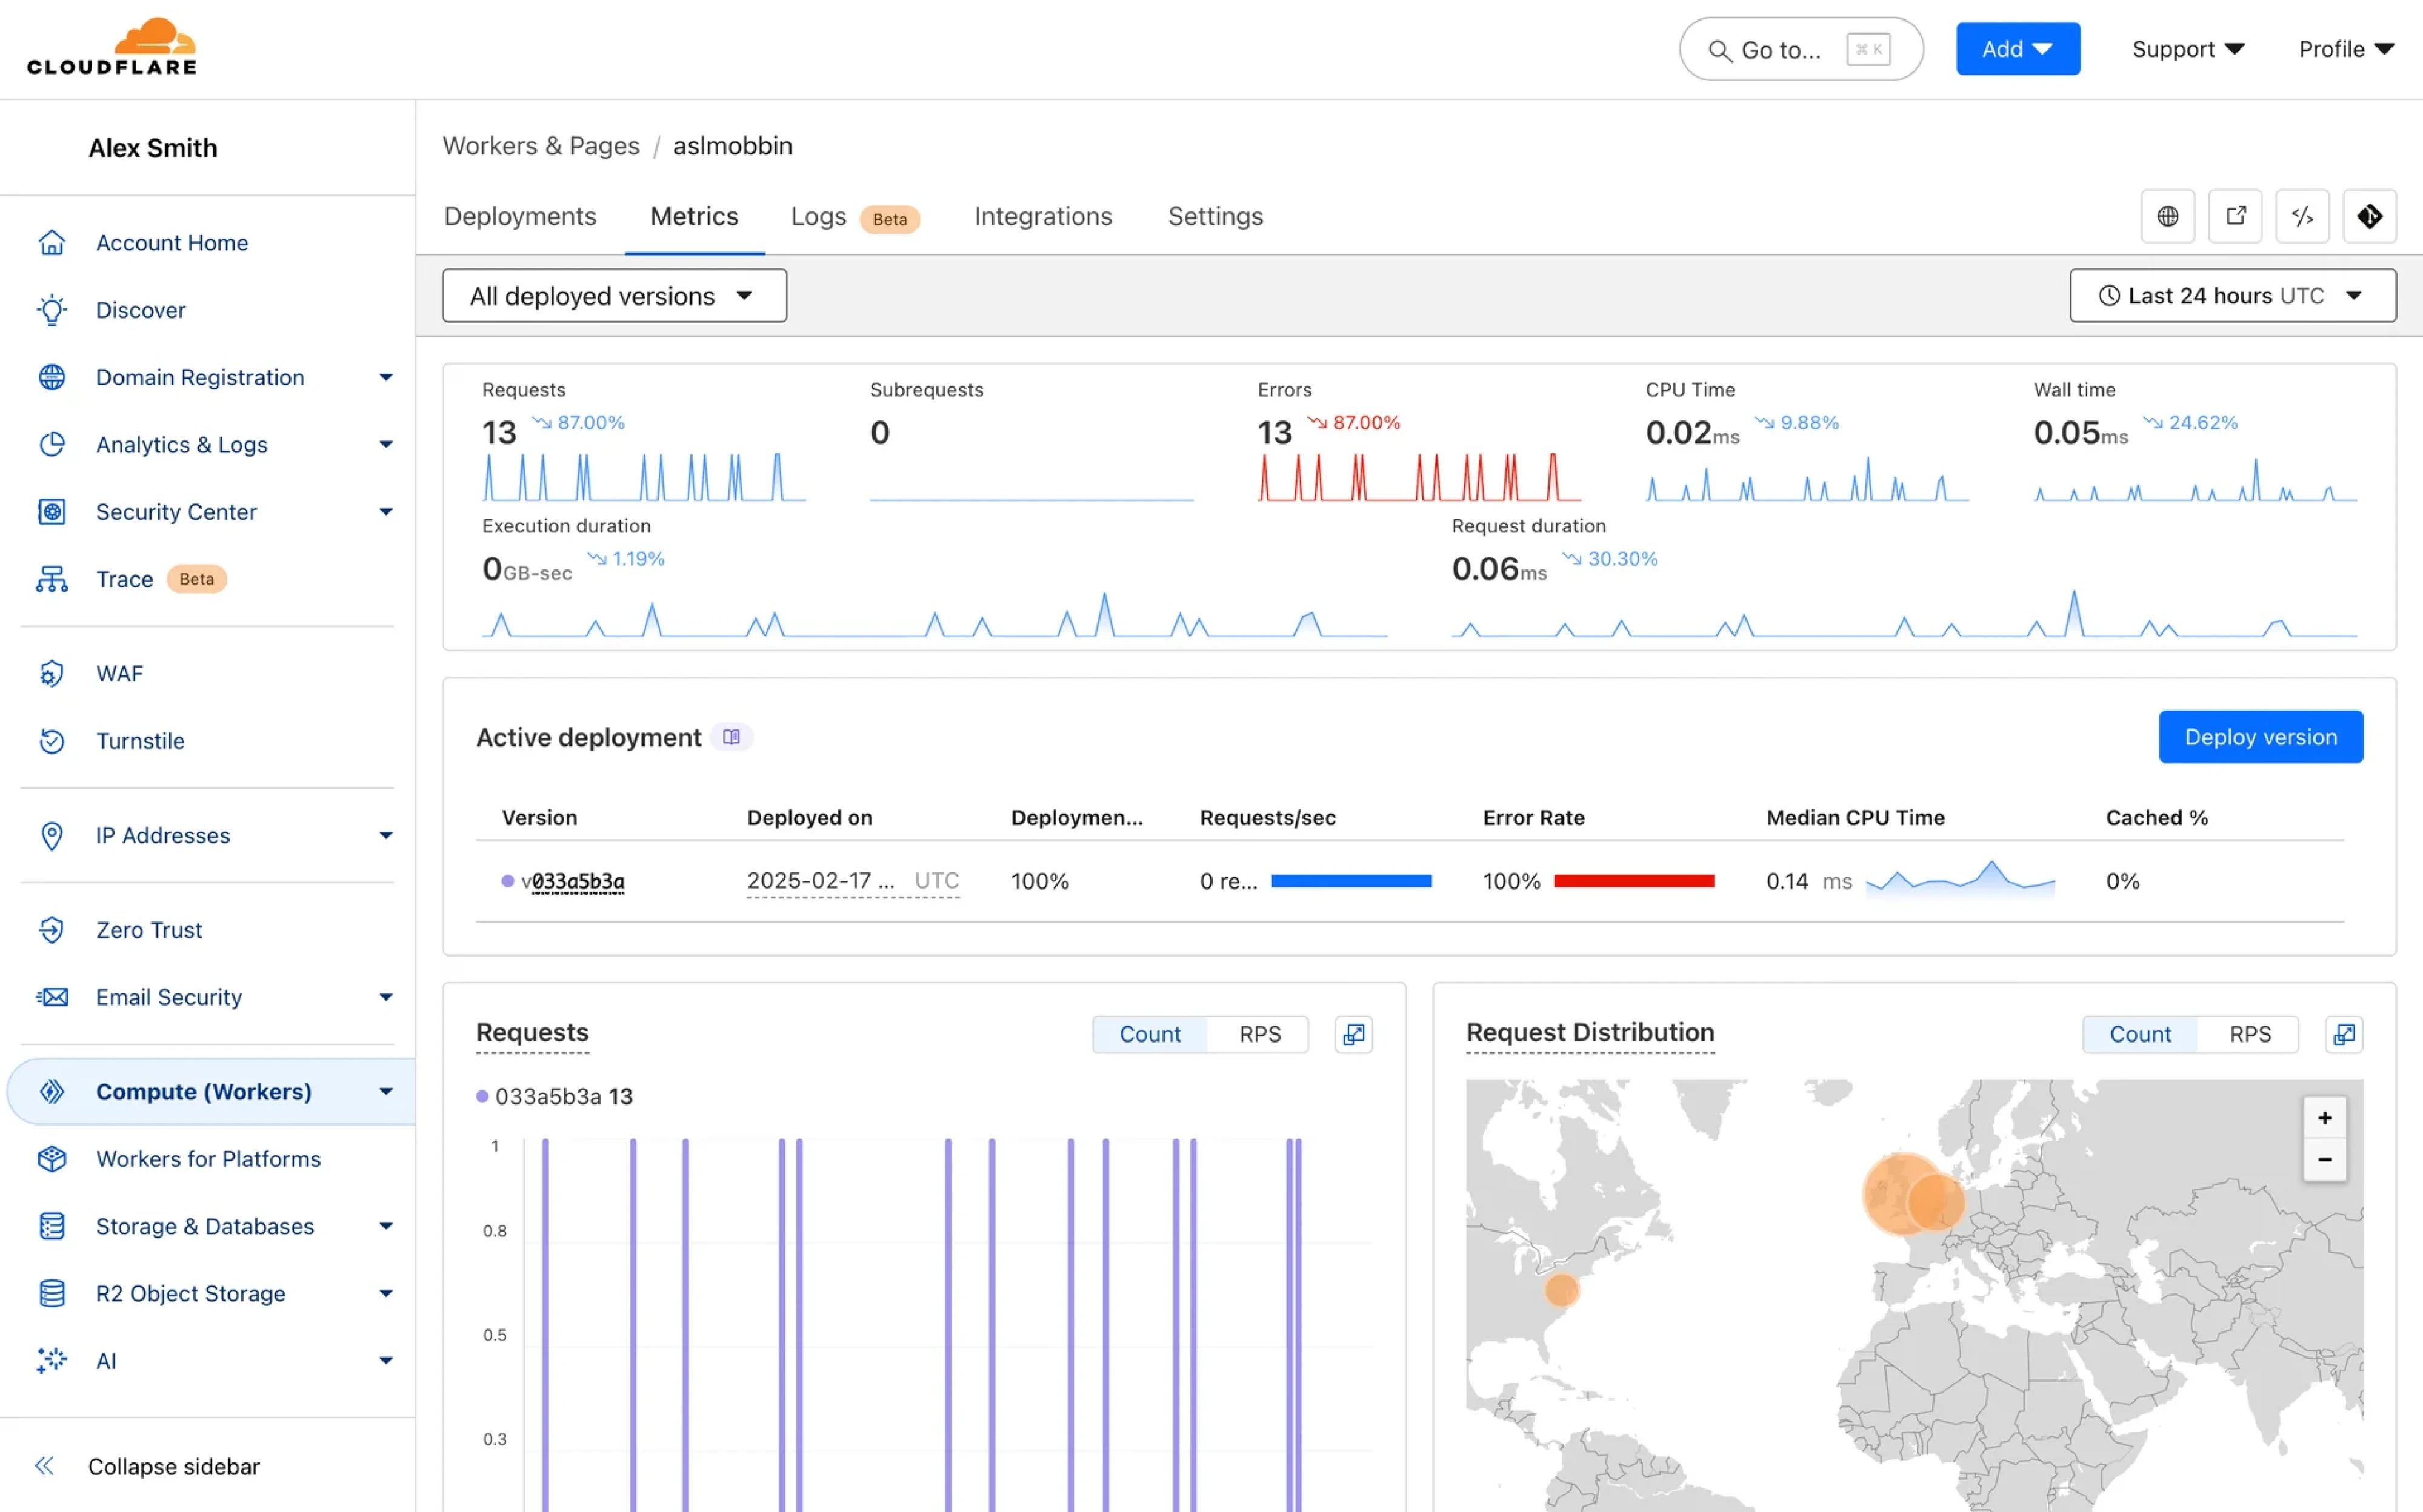The image size is (2423, 1512).
Task: Click the Errors red sparkline chart
Action: (x=1419, y=476)
